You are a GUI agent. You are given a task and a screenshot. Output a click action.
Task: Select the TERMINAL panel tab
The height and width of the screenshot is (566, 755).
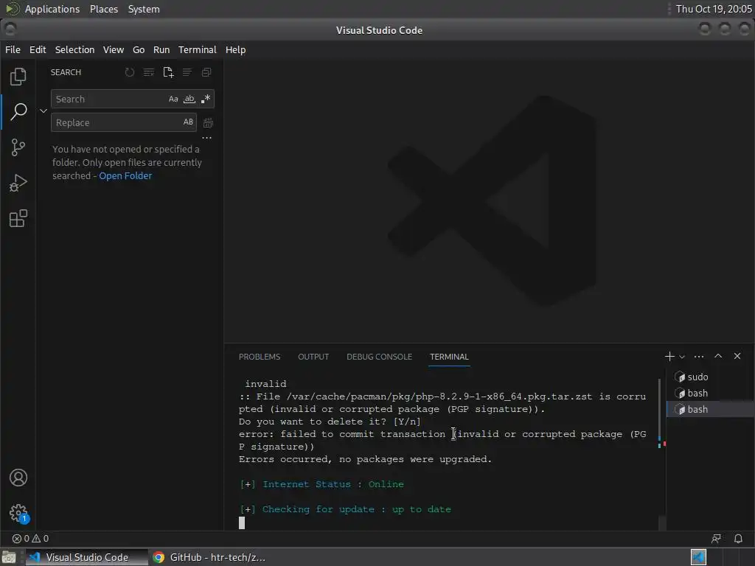tap(449, 357)
